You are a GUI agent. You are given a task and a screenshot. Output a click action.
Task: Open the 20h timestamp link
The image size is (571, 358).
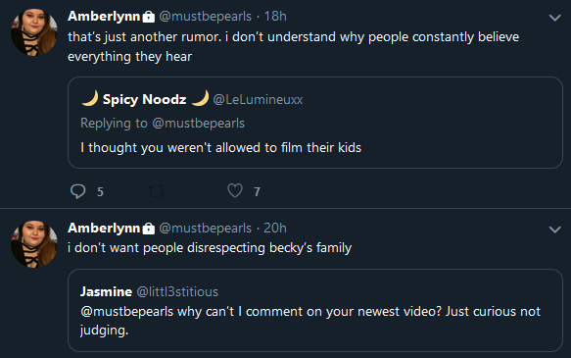(x=275, y=229)
